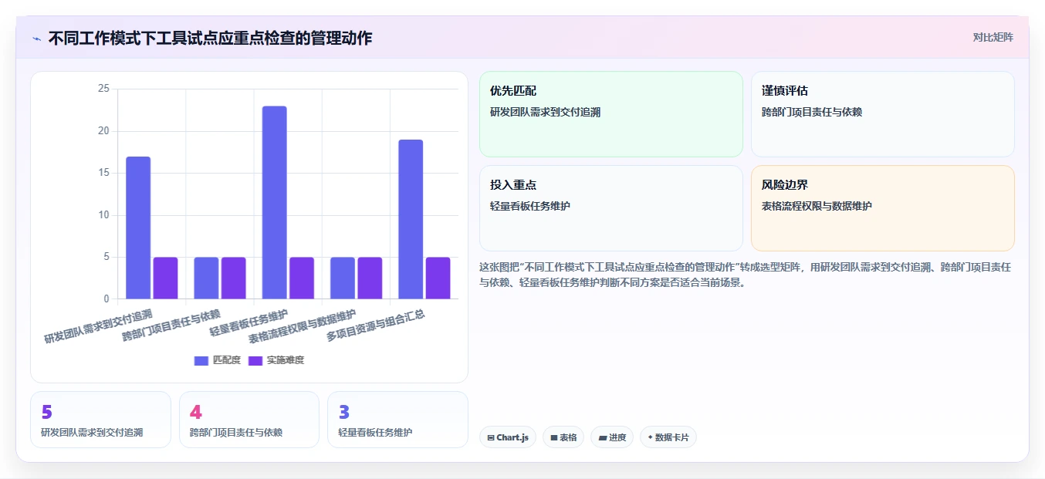Click the icon in the 数据卡片 tag
This screenshot has width=1045, height=479.
click(x=650, y=437)
